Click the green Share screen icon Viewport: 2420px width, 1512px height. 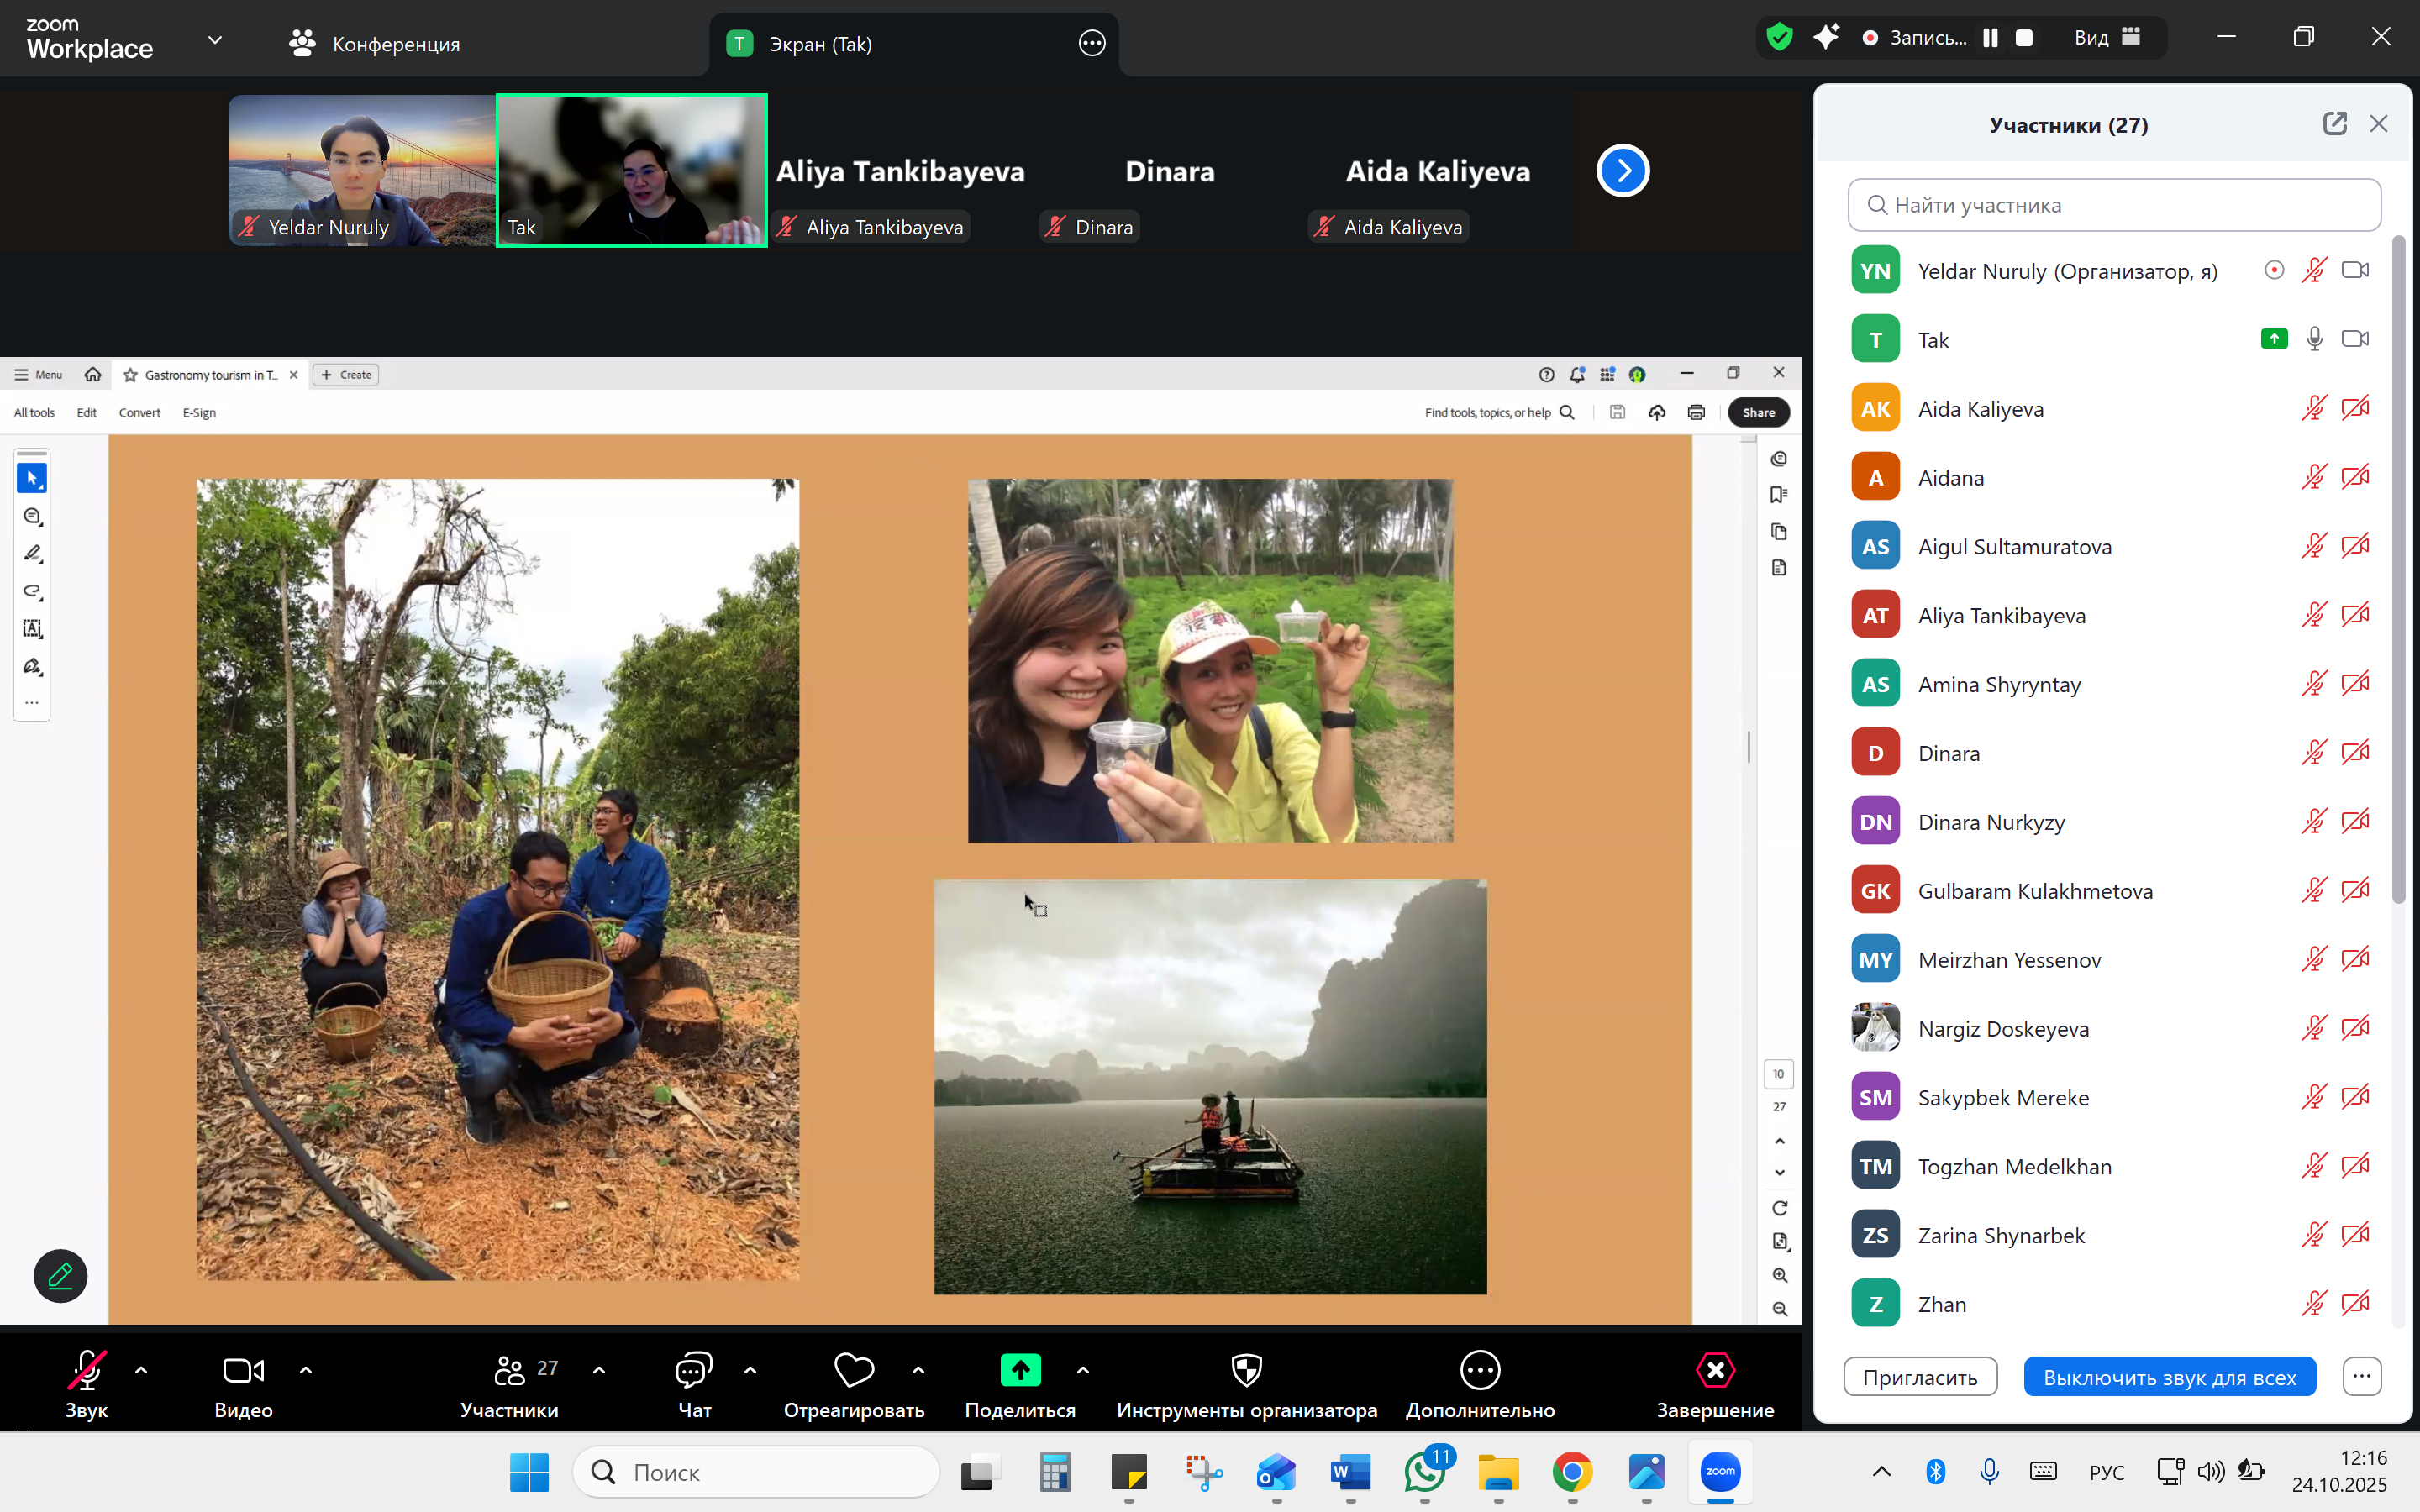pos(1019,1371)
